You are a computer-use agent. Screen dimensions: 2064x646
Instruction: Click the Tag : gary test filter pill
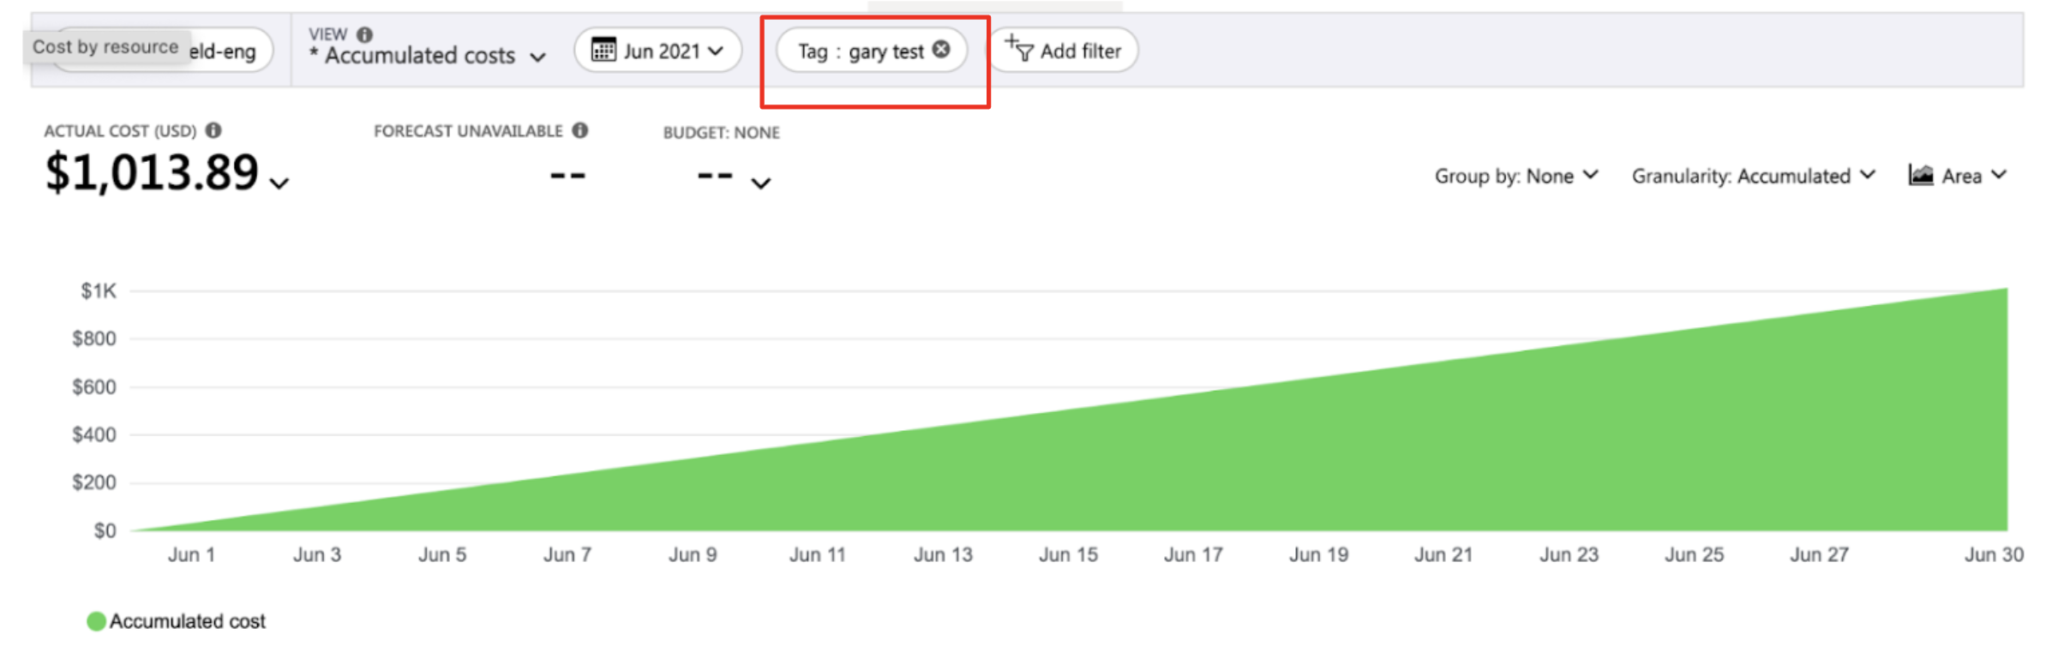[x=872, y=51]
